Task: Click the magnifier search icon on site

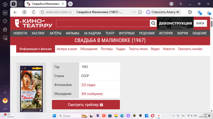Action: pyautogui.click(x=153, y=23)
